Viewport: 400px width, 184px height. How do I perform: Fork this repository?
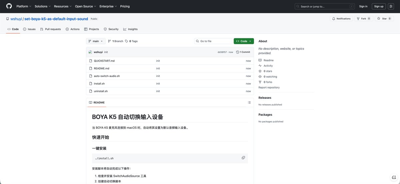[x=363, y=19]
